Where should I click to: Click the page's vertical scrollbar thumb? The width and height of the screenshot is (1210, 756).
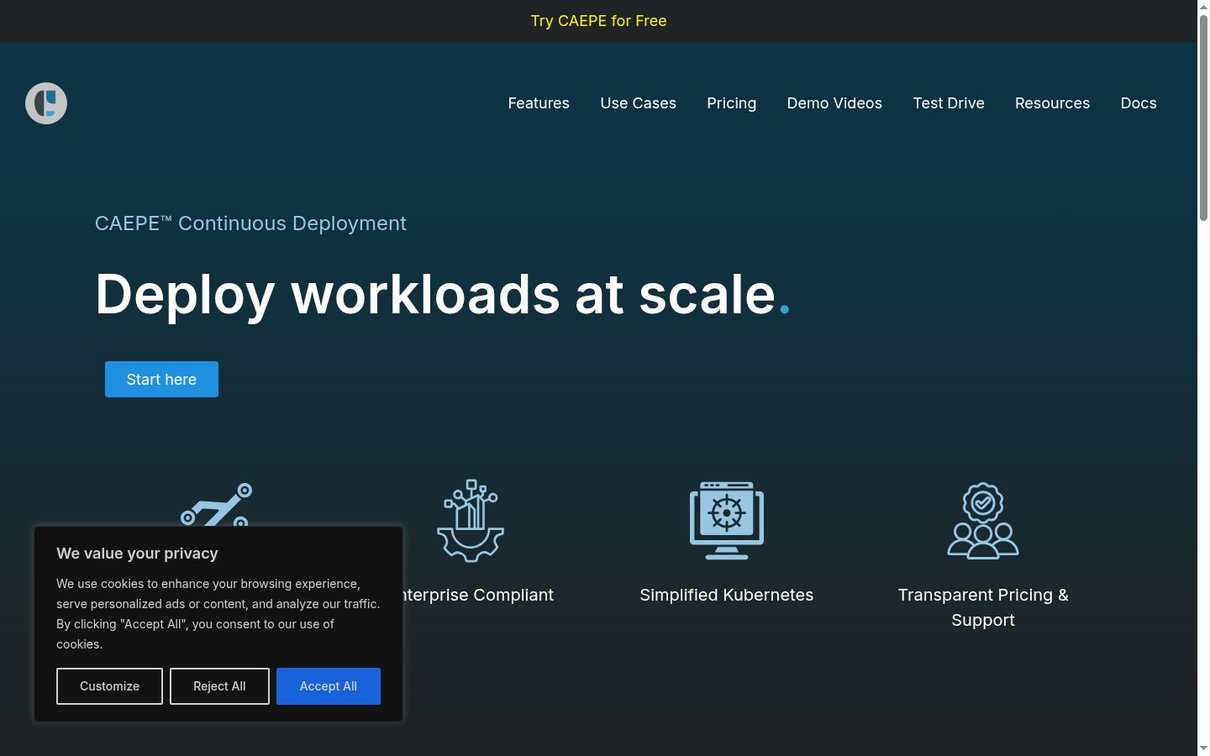coord(1203,118)
